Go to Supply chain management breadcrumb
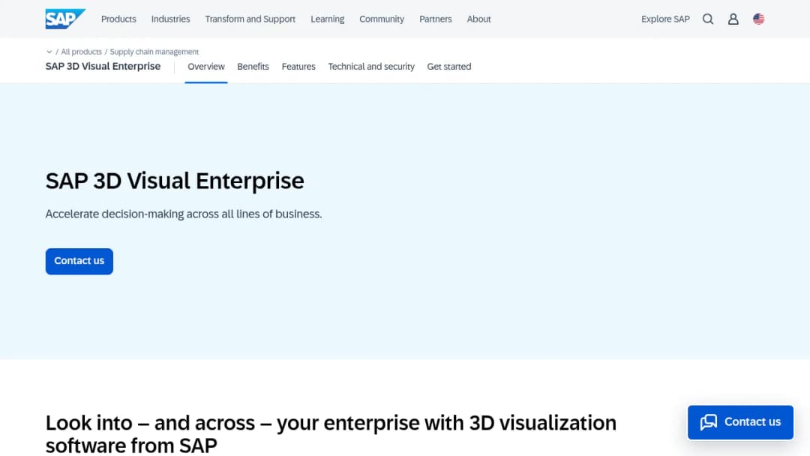The height and width of the screenshot is (456, 810). point(154,52)
